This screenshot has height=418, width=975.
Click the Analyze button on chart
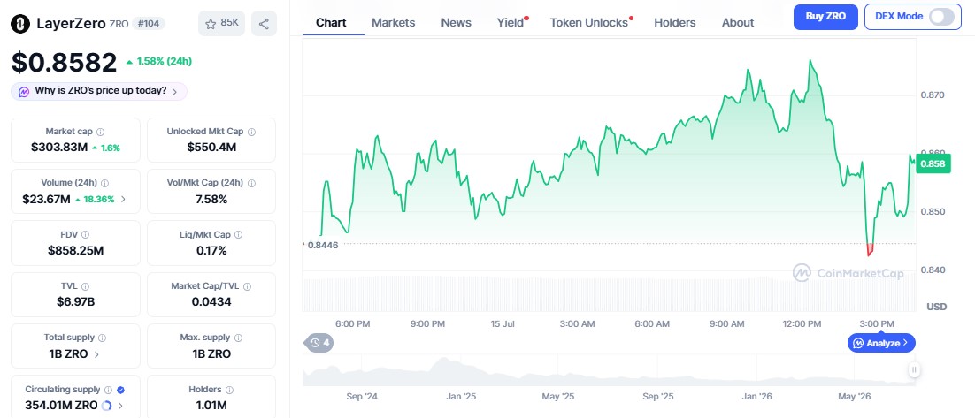(x=881, y=343)
